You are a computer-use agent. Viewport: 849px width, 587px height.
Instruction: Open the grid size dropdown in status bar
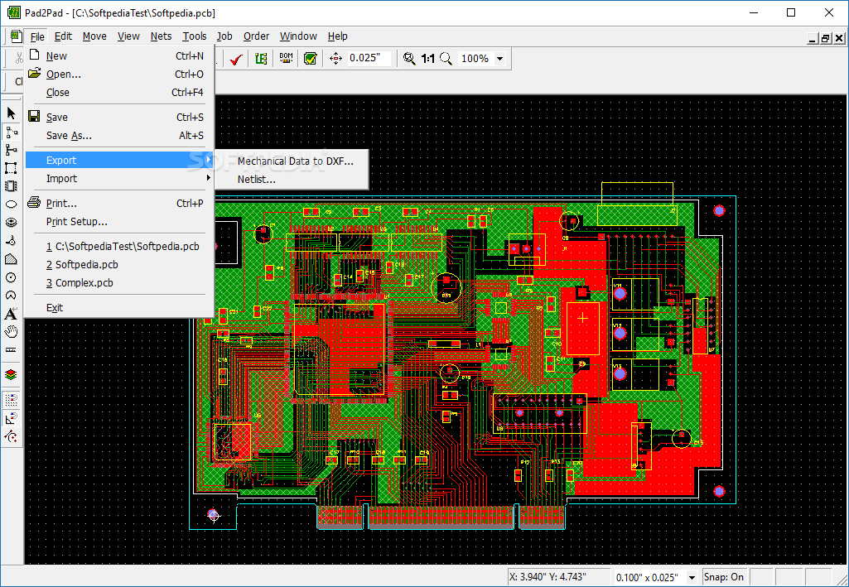pos(692,577)
